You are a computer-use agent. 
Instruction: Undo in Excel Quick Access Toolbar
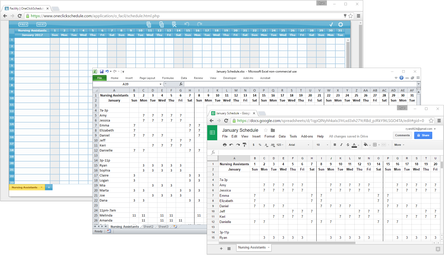click(x=107, y=71)
